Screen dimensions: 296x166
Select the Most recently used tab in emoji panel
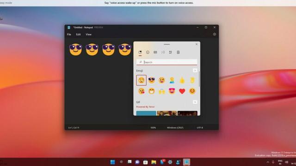tap(140, 52)
